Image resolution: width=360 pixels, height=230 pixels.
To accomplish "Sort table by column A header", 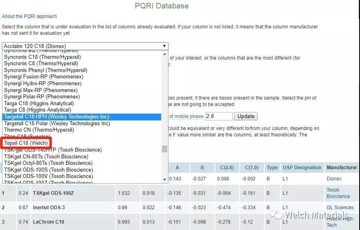I will [x=177, y=168].
